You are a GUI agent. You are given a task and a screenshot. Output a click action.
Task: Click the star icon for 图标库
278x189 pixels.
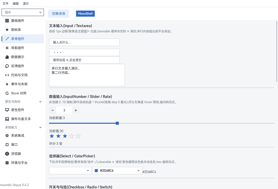pyautogui.click(x=7, y=30)
